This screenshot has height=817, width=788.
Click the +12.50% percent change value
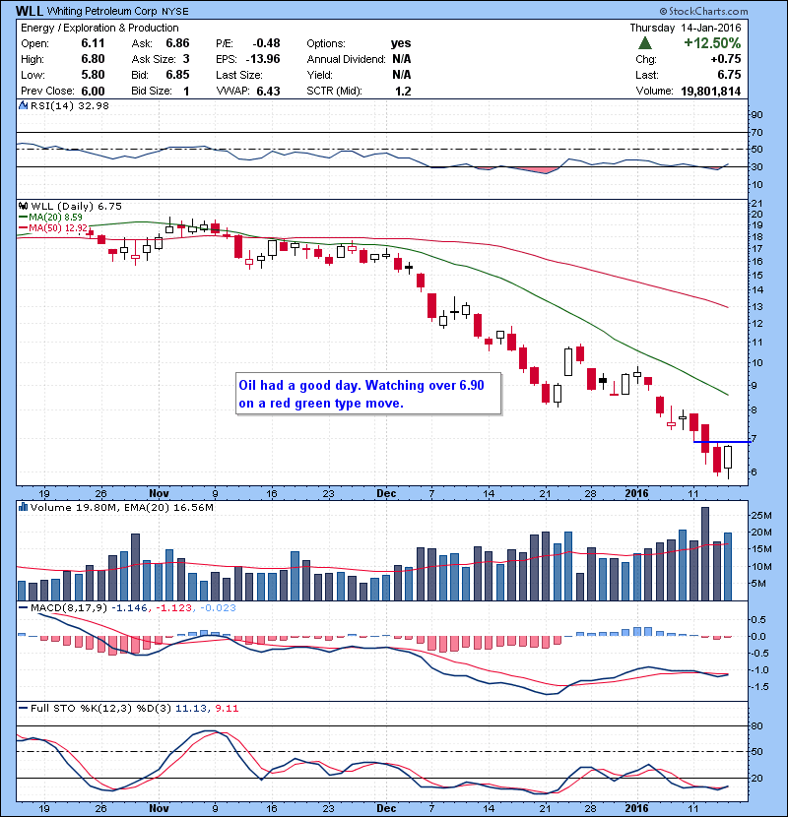click(x=712, y=43)
